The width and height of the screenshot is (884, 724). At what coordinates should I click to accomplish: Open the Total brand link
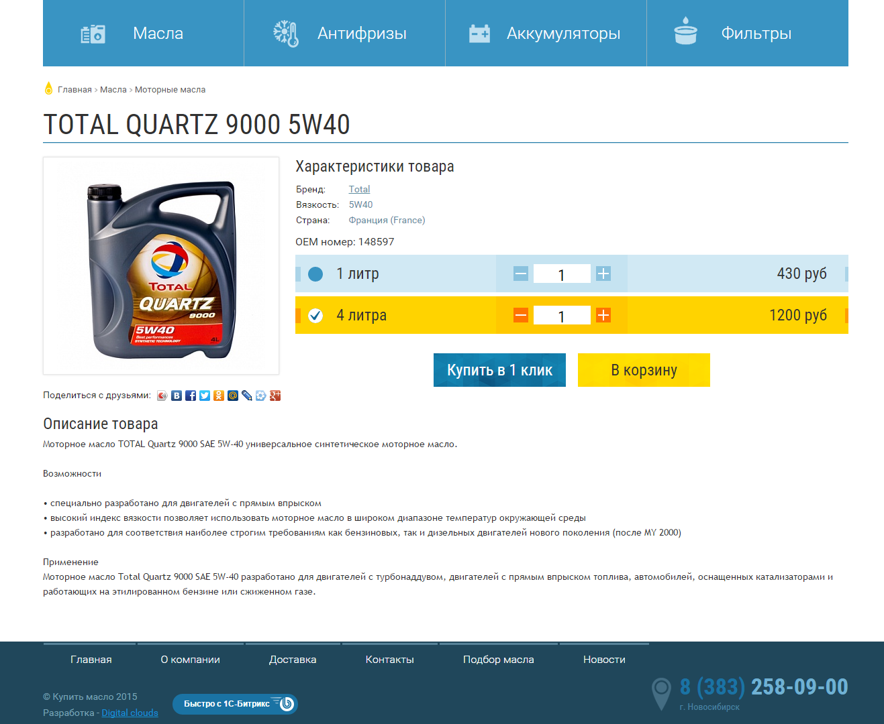point(359,189)
